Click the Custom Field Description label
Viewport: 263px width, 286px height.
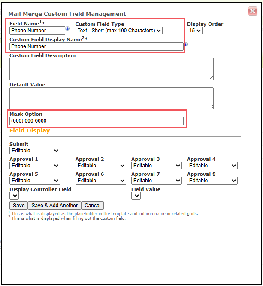click(42, 55)
